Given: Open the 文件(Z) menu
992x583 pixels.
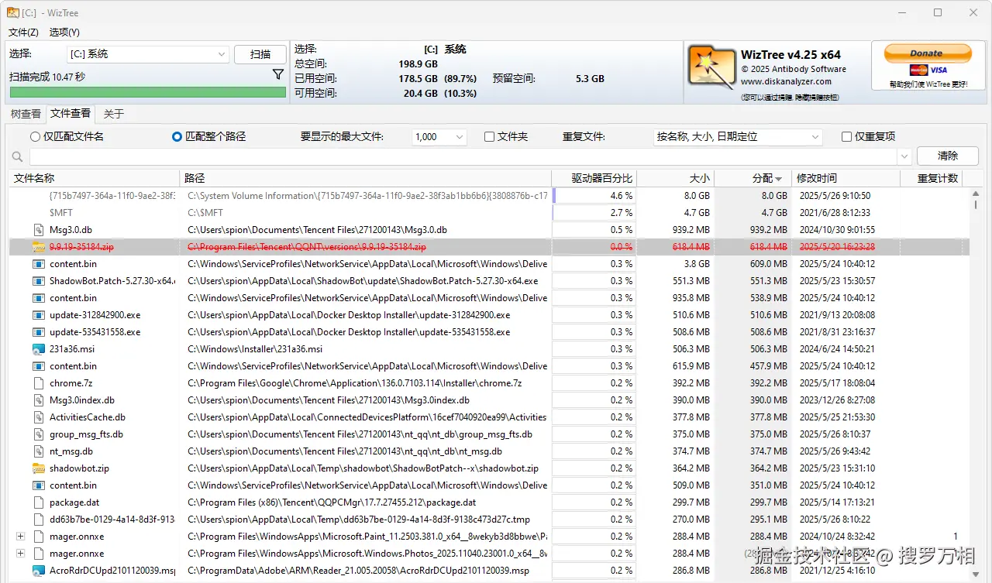Looking at the screenshot, I should (23, 33).
